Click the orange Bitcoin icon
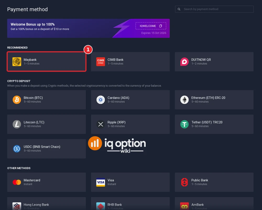 (x=17, y=100)
